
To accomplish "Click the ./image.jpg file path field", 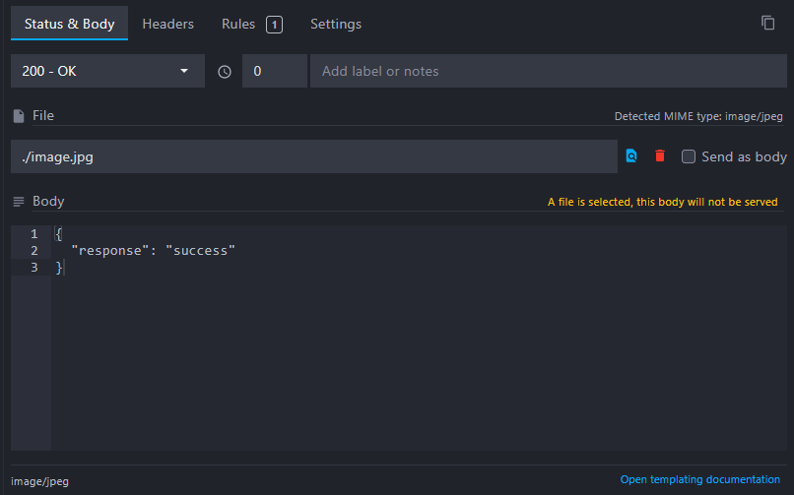I will (313, 156).
